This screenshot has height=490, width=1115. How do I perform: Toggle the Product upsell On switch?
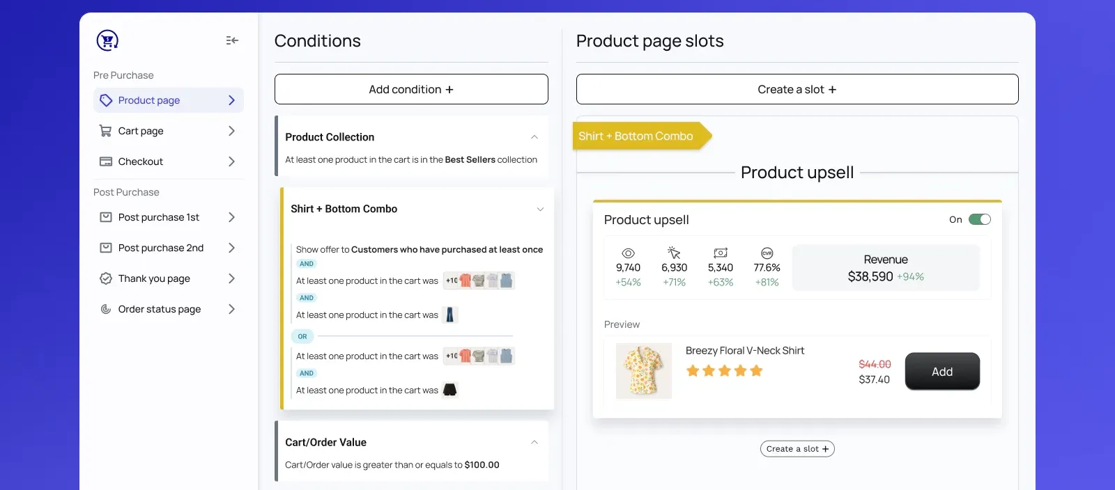(980, 219)
